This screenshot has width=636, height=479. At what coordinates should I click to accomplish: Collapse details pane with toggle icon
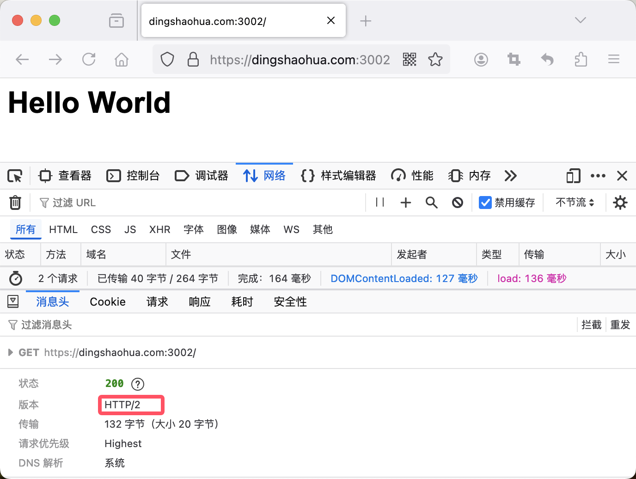[x=13, y=302]
